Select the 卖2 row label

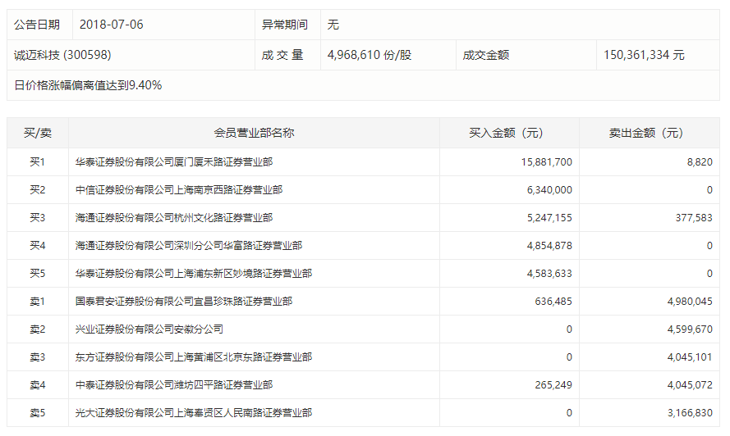(x=38, y=329)
